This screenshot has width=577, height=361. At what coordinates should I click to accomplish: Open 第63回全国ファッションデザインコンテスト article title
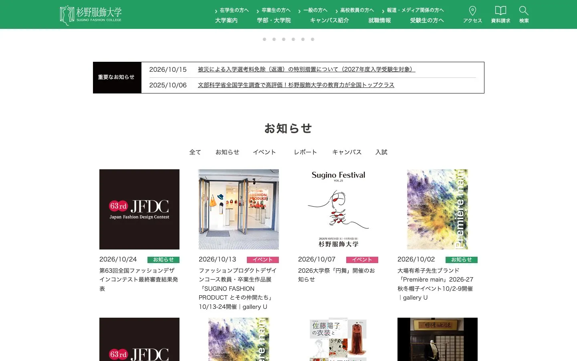(139, 280)
